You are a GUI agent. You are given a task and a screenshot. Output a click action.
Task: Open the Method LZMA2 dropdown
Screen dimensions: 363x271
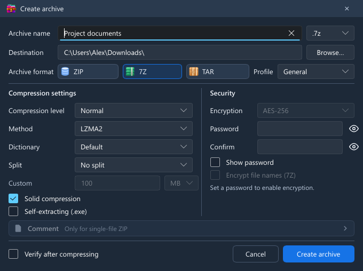pyautogui.click(x=133, y=129)
